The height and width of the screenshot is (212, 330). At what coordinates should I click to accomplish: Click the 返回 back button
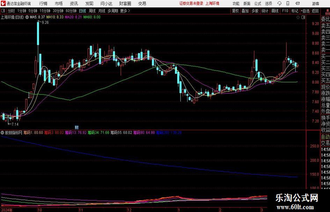(x=315, y=11)
